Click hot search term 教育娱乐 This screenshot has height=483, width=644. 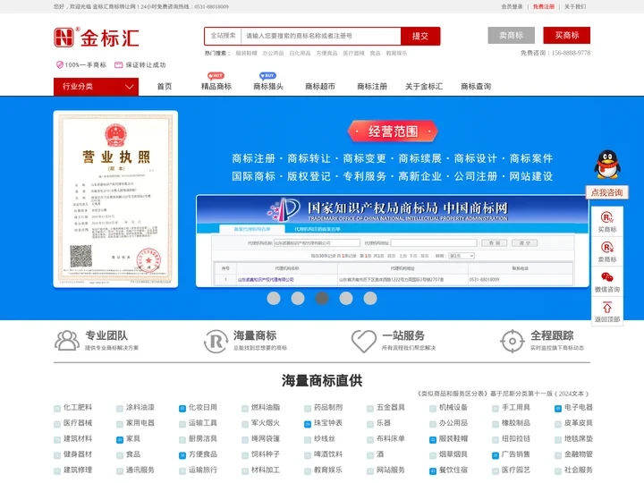(396, 53)
